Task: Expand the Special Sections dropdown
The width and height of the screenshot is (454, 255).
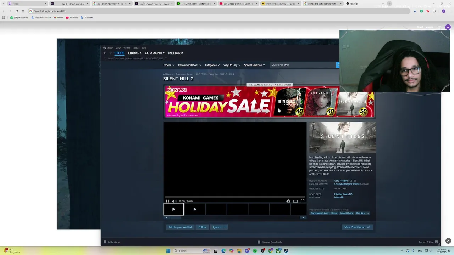Action: point(254,65)
